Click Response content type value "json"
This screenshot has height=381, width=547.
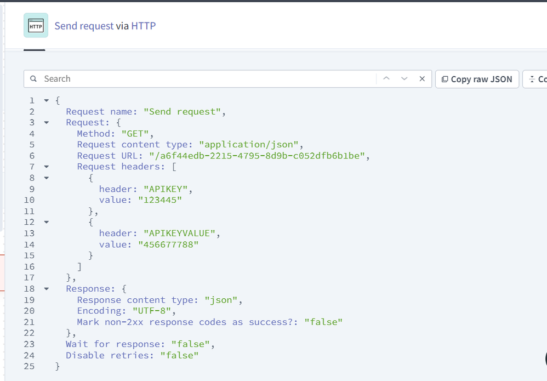(221, 300)
